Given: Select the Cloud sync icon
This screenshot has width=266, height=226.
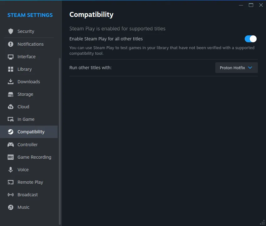Looking at the screenshot, I should [x=11, y=107].
